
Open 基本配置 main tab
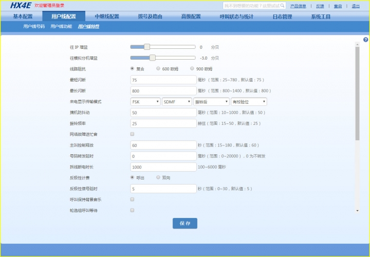pos(23,16)
